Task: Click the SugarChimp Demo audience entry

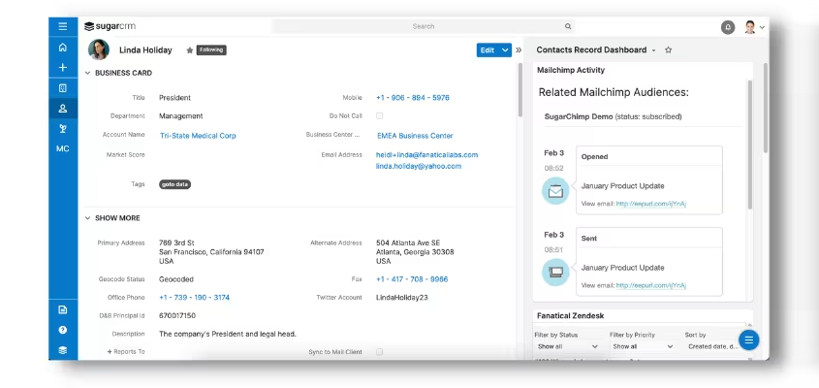Action: tap(613, 116)
